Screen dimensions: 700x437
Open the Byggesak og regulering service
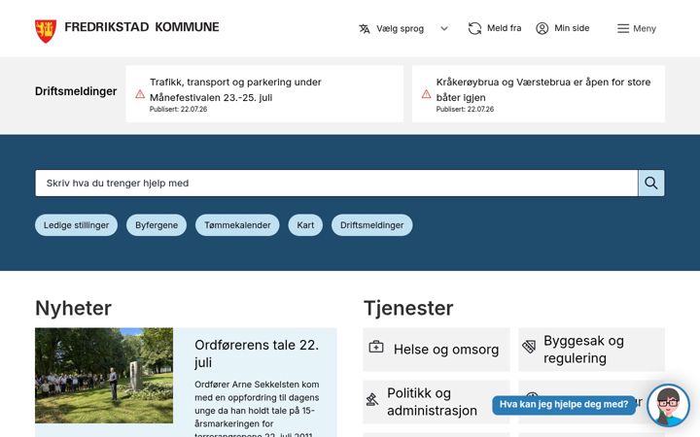coord(591,350)
